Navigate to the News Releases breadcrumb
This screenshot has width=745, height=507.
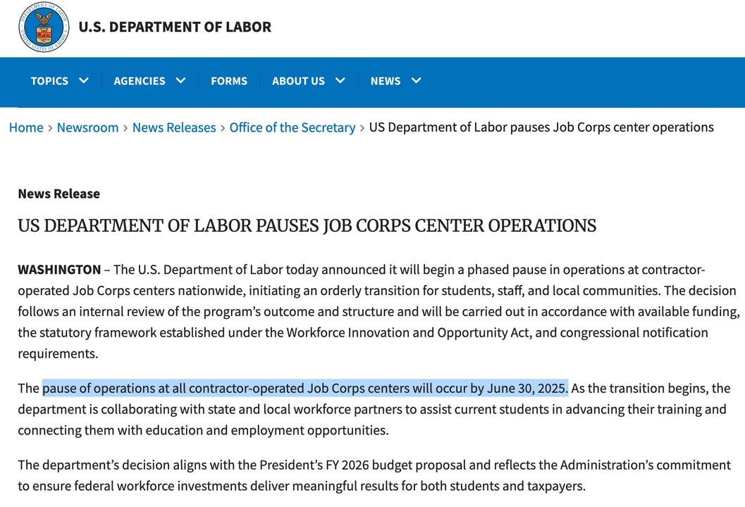(174, 127)
